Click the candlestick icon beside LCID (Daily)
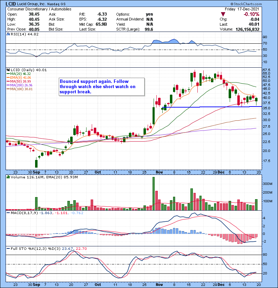This screenshot has height=288, width=278. point(8,70)
